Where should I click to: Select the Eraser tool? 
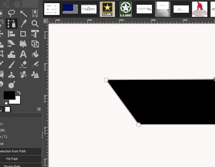coord(23,65)
